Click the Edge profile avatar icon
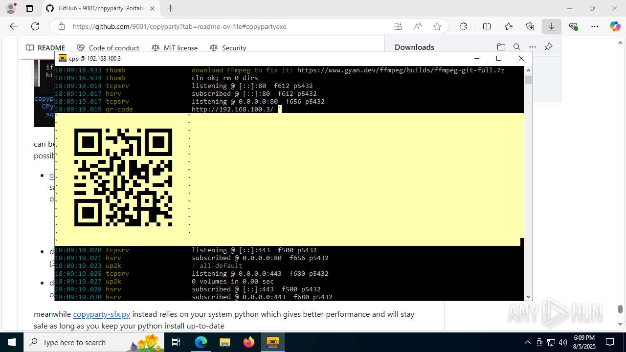The image size is (626, 352). (11, 8)
